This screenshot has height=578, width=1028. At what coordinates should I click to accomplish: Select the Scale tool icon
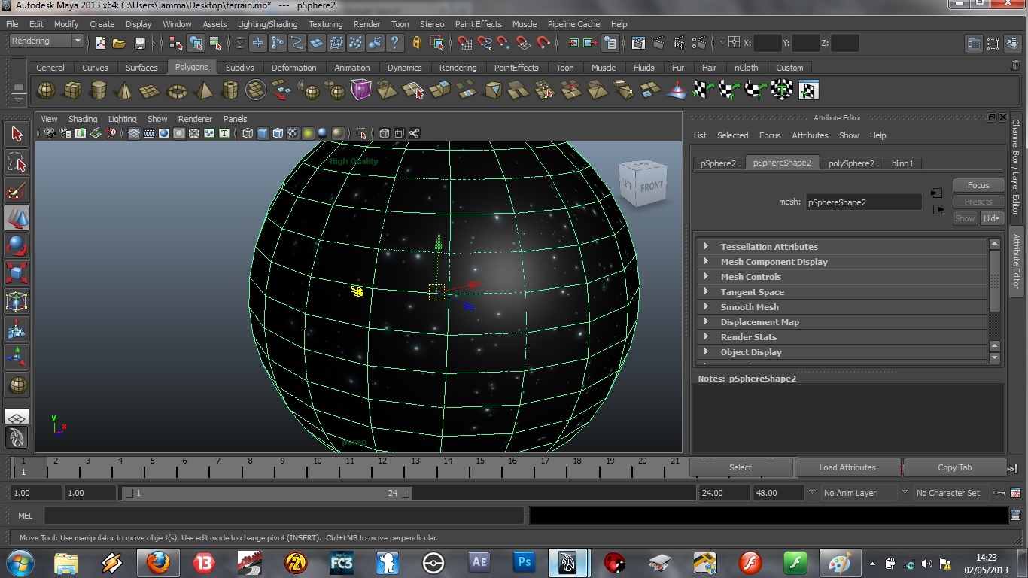click(x=17, y=272)
